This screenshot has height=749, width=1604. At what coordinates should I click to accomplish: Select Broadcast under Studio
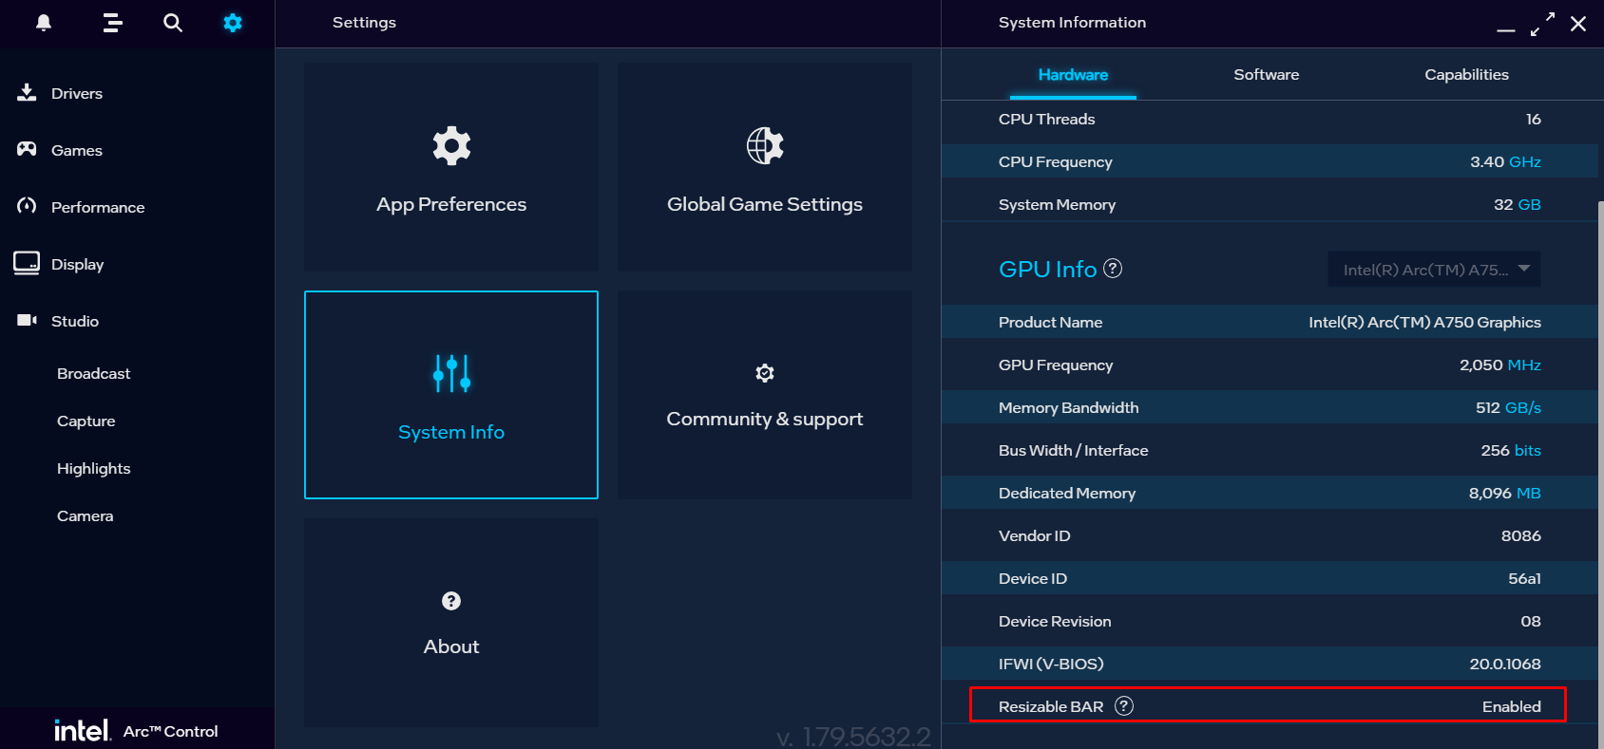click(93, 374)
